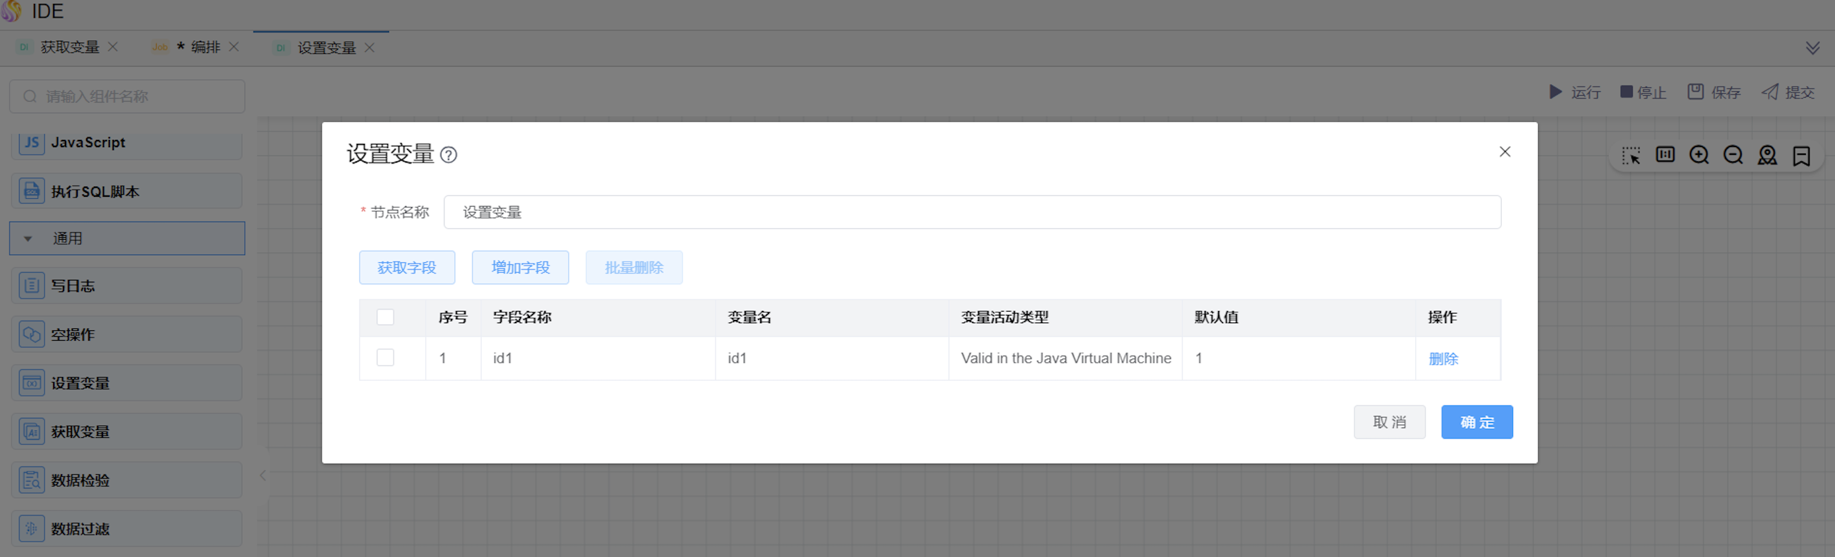
Task: Click the 删除 link in row 1
Action: 1443,359
